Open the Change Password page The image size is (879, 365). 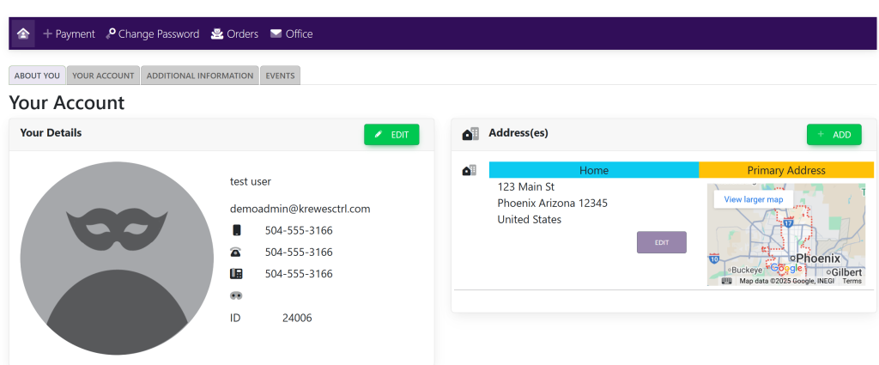152,33
